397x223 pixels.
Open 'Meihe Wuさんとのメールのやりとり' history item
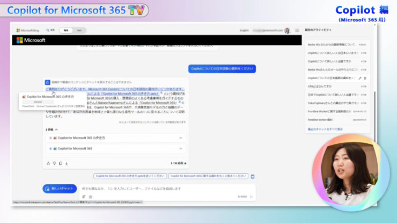click(337, 70)
